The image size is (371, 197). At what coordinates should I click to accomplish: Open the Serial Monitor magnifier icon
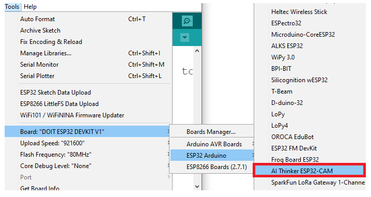pos(187,21)
